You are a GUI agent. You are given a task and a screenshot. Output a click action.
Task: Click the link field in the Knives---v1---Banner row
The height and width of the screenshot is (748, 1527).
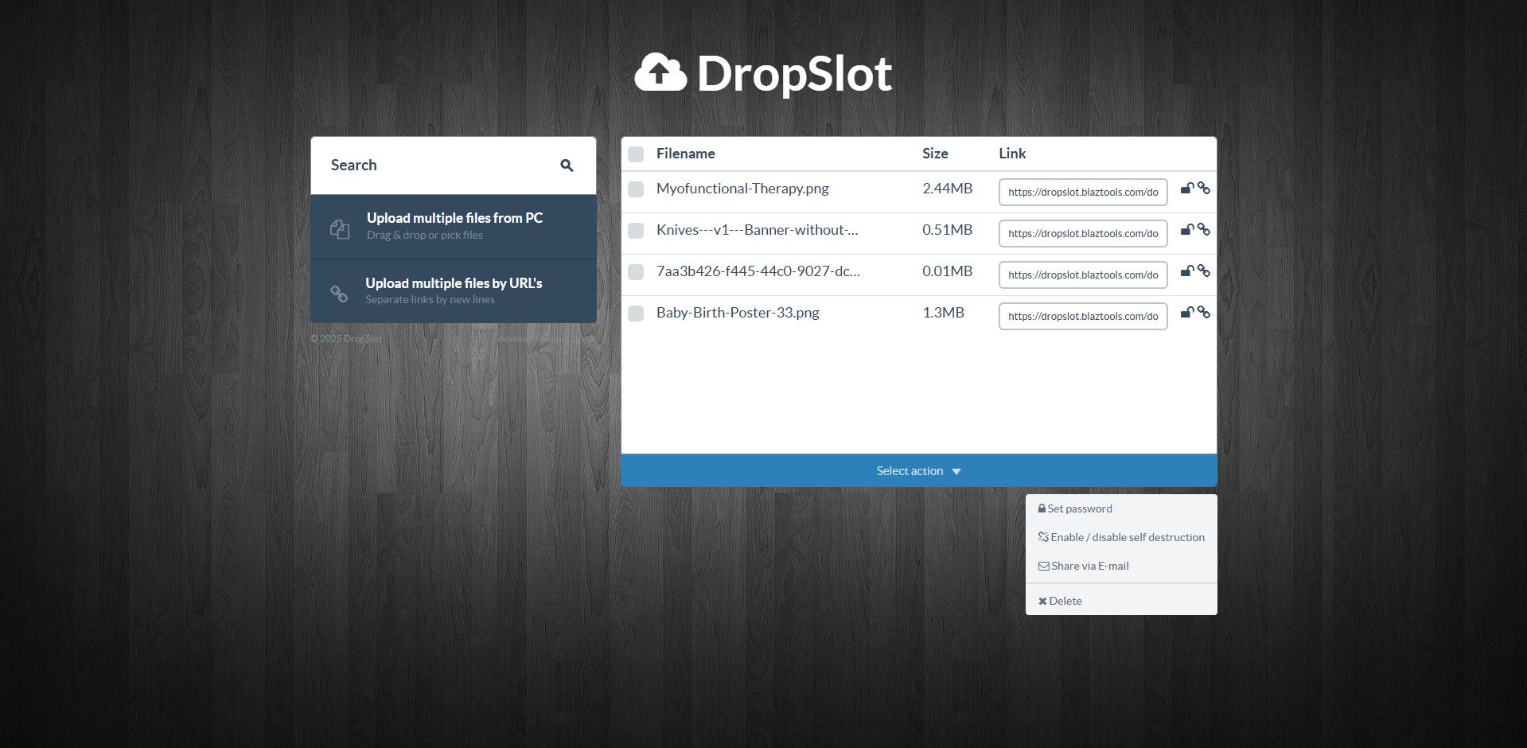tap(1083, 233)
